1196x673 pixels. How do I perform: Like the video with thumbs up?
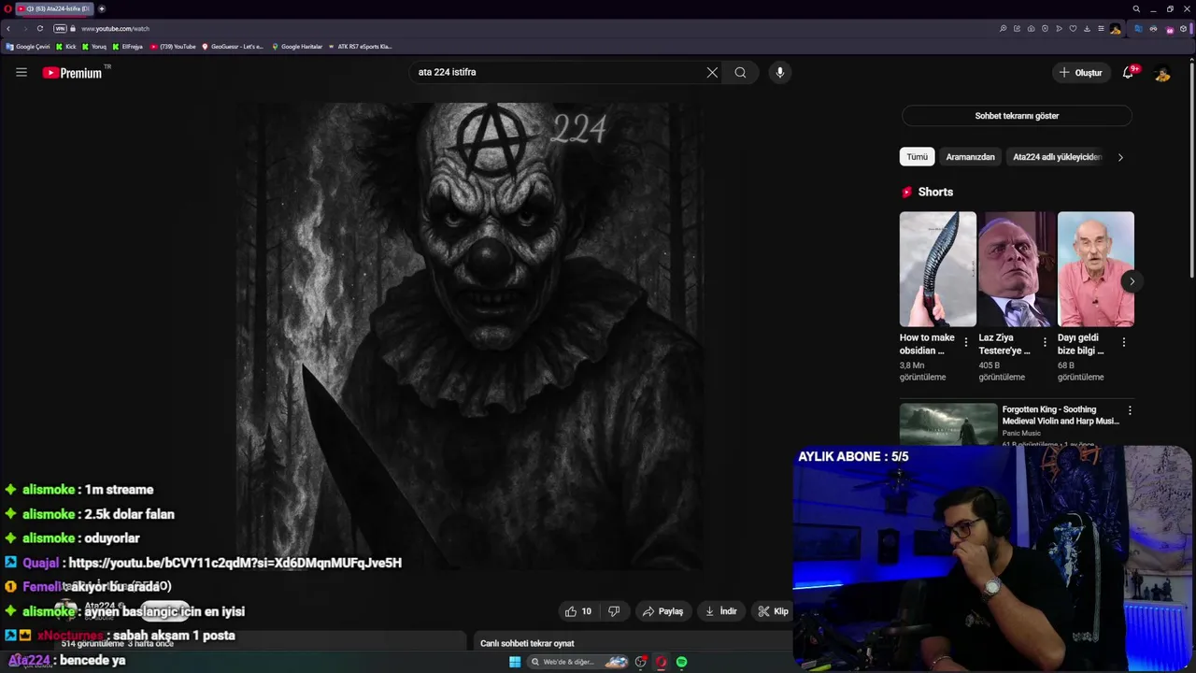[577, 611]
